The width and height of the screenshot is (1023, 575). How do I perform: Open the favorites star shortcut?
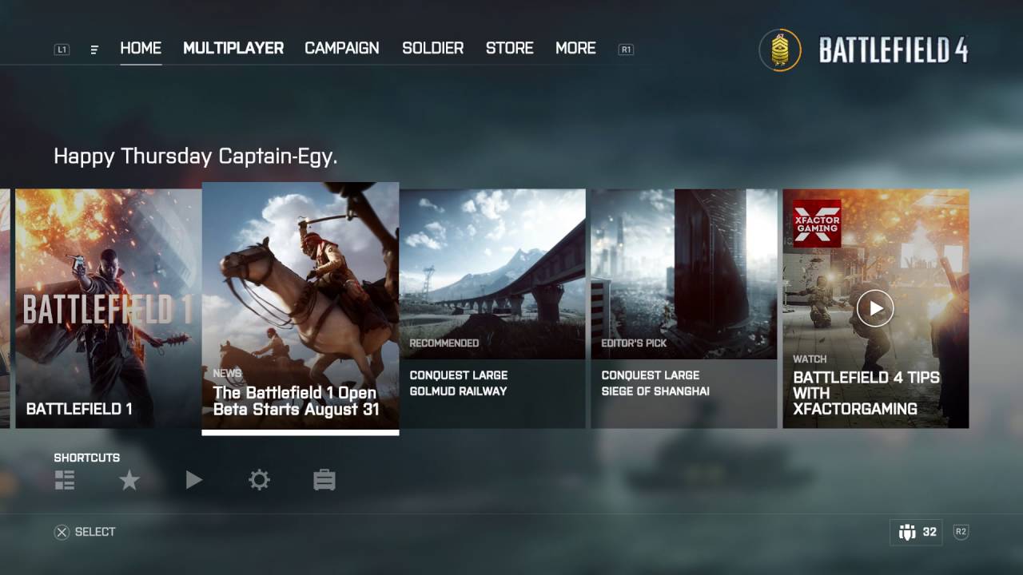click(x=129, y=480)
